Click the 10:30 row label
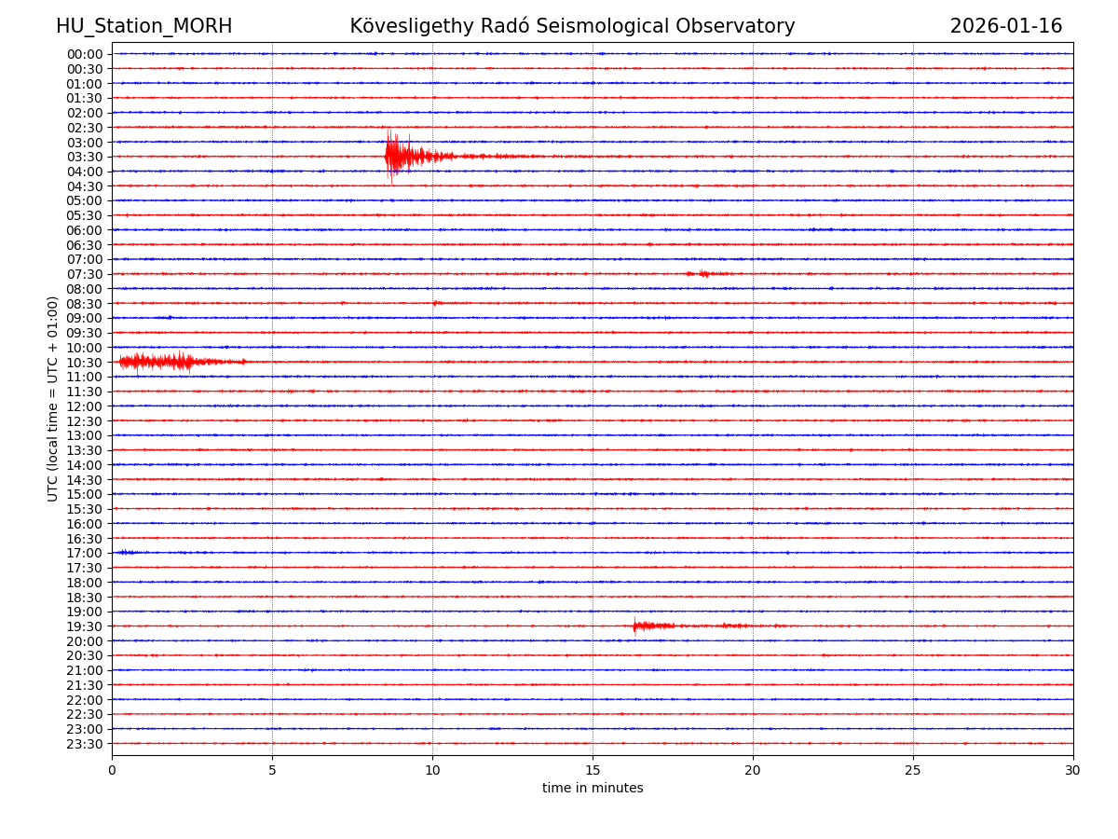 [x=84, y=363]
